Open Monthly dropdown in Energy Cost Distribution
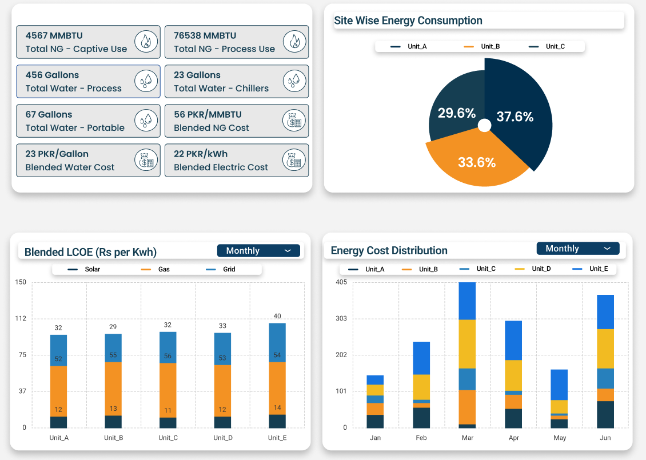Image resolution: width=646 pixels, height=460 pixels. tap(578, 249)
